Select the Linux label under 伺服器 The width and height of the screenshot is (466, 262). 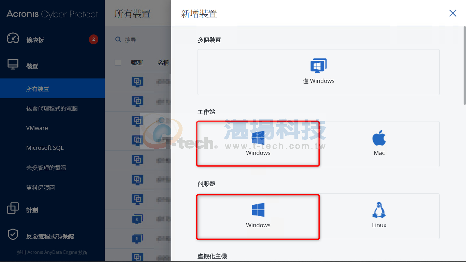(x=379, y=225)
